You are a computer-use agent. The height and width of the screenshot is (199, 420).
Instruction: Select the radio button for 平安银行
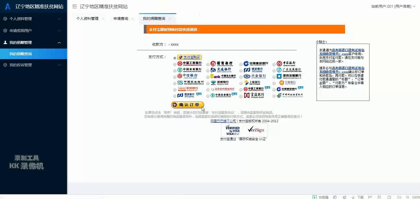[175, 90]
